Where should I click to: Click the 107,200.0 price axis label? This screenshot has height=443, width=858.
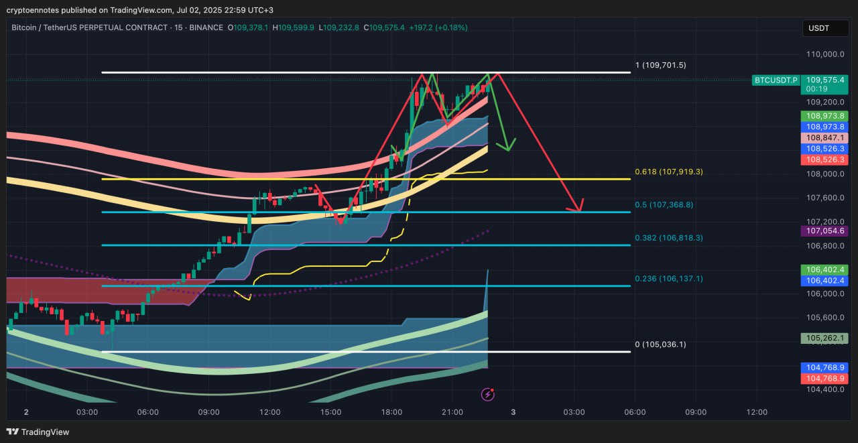click(825, 221)
